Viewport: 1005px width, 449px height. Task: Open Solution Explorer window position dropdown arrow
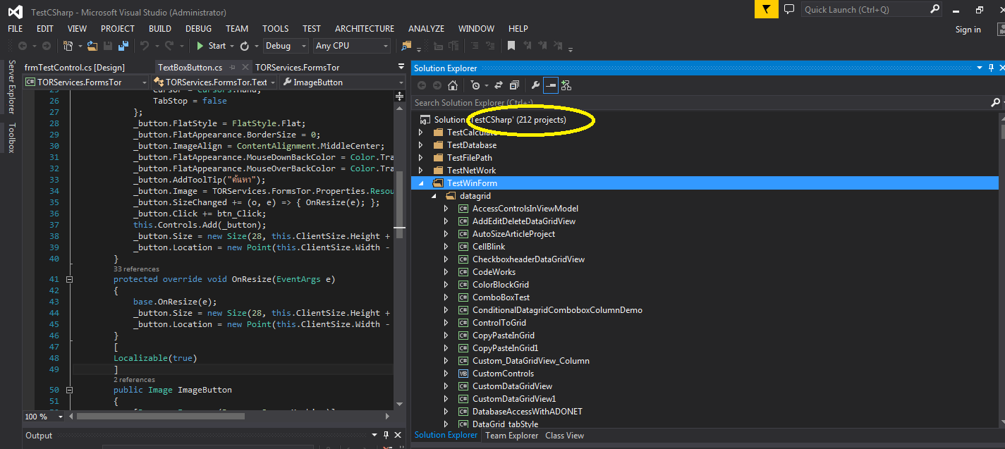point(980,68)
